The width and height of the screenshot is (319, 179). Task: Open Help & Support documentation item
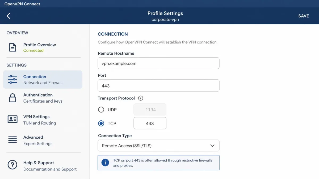point(43,166)
